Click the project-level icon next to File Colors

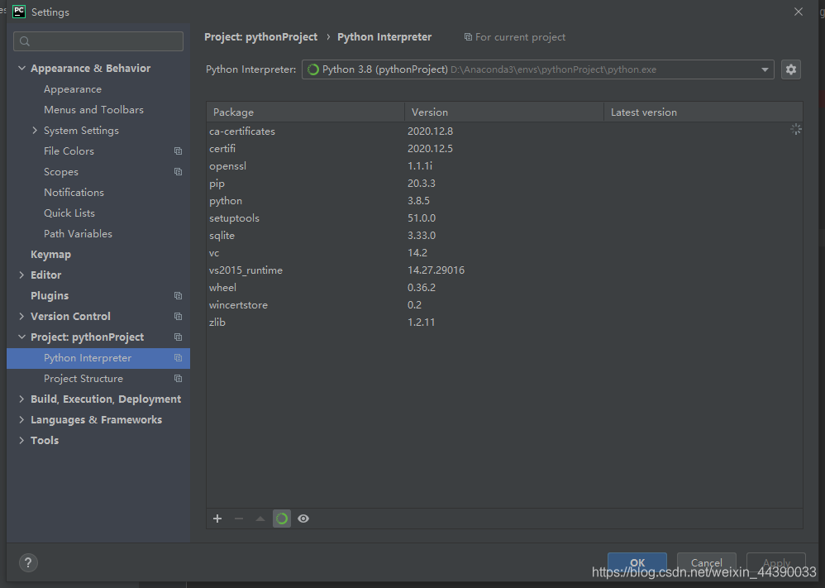pos(179,151)
